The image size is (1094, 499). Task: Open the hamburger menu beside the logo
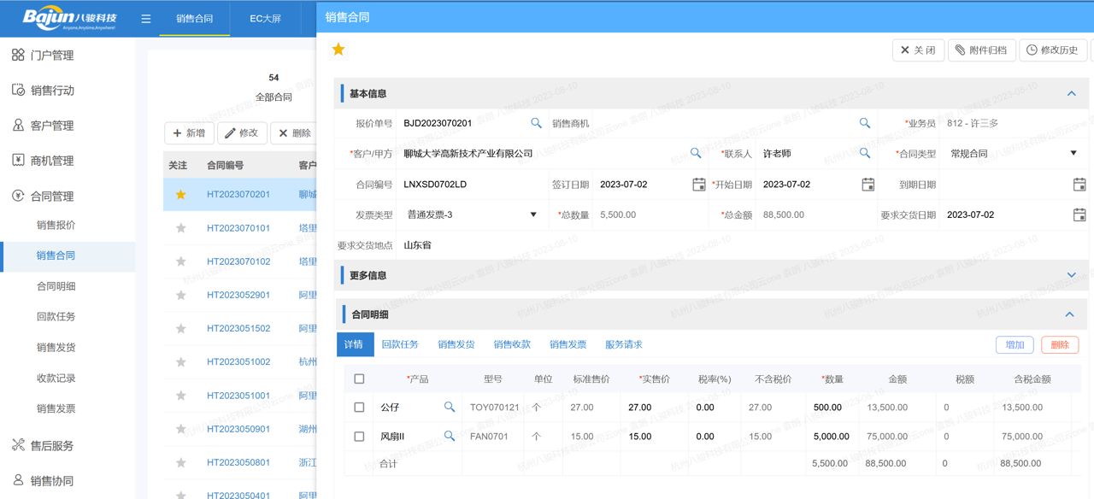tap(146, 18)
